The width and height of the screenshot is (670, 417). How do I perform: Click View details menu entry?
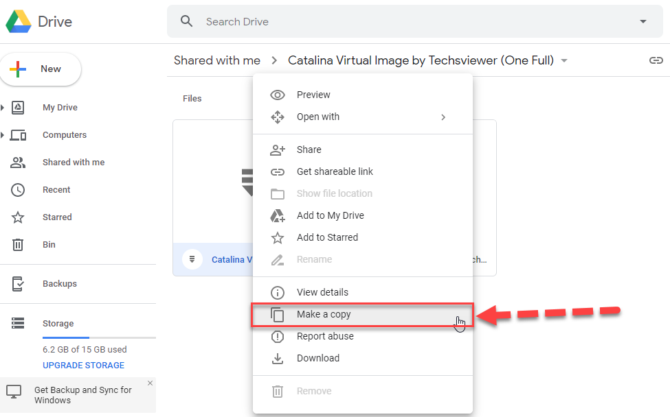363,292
